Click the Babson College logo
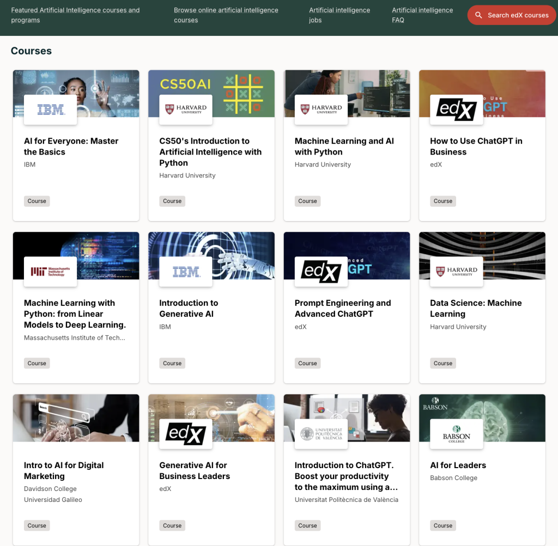Screen dimensions: 558x546 tap(457, 434)
